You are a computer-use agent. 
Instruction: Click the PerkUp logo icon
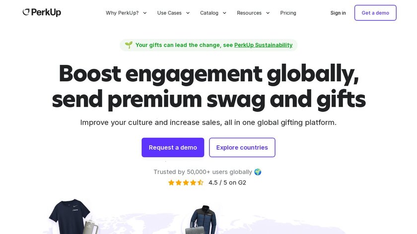[26, 12]
